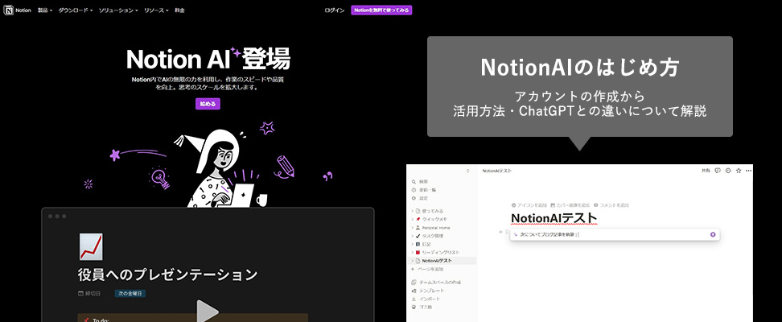Click the 検索 search icon in sidebar

tap(414, 182)
